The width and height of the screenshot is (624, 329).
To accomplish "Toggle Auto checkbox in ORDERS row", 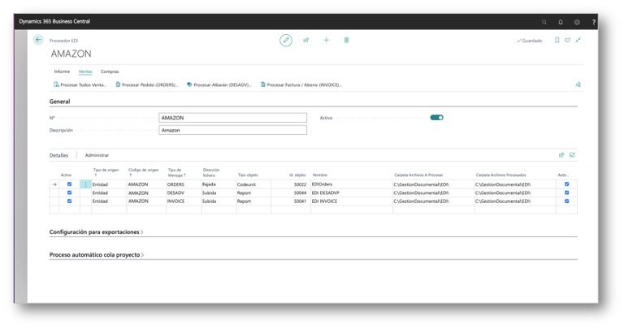I will 566,184.
